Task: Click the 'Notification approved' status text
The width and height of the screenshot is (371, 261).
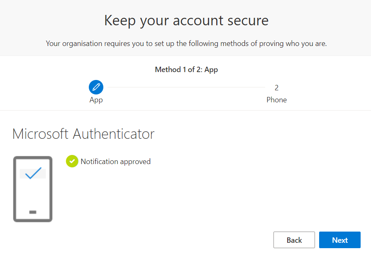Action: [116, 162]
